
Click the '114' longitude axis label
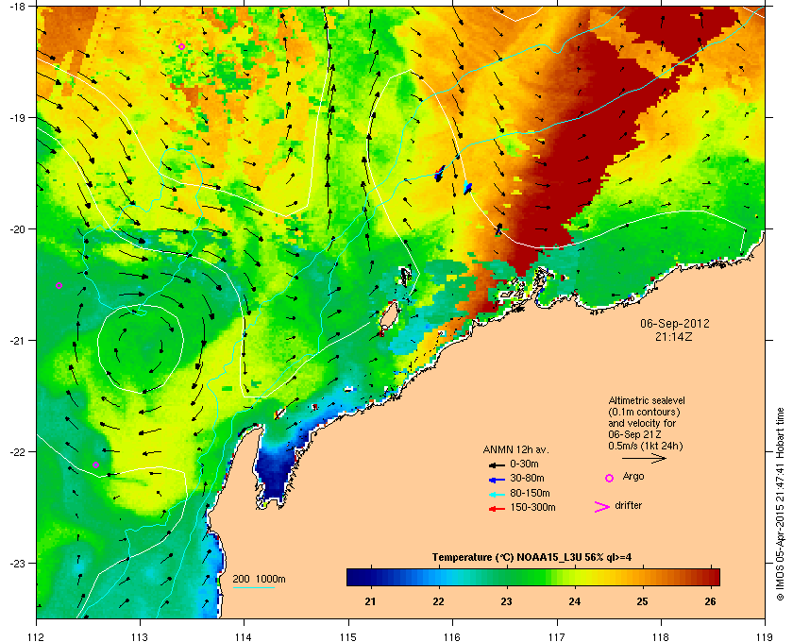(244, 636)
